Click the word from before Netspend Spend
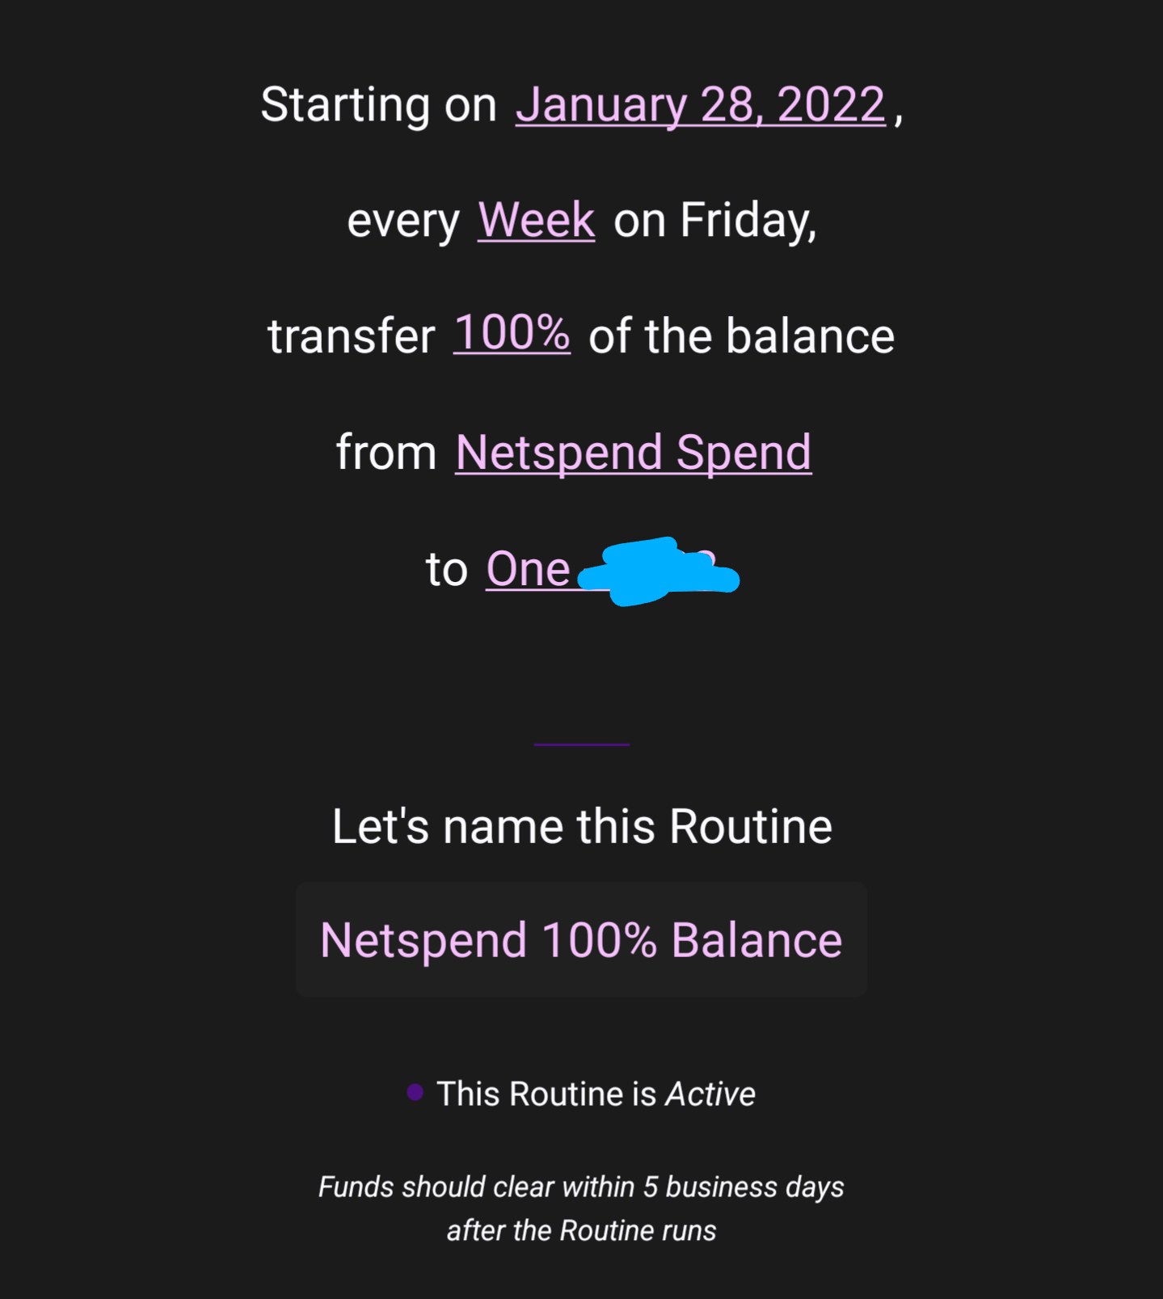 pyautogui.click(x=386, y=452)
